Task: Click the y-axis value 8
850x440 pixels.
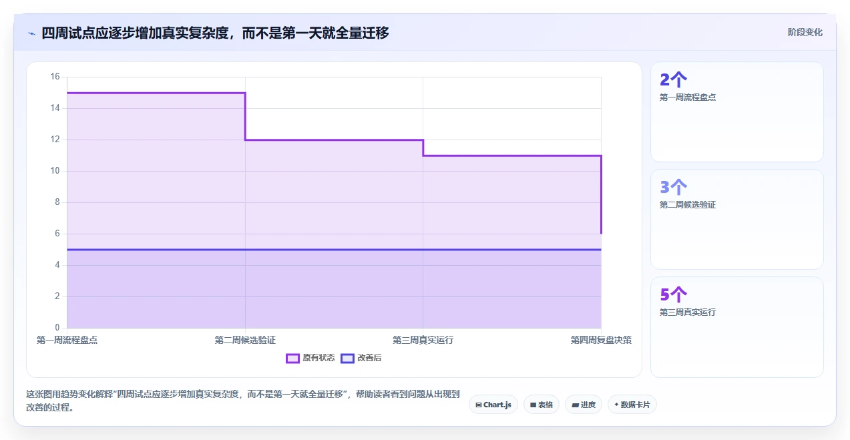Action: (x=57, y=202)
